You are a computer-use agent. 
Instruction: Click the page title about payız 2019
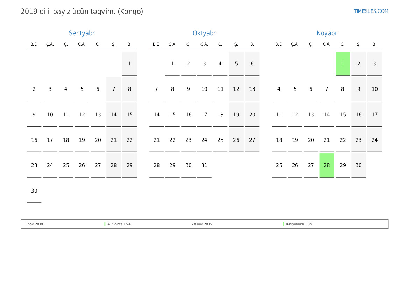click(82, 12)
